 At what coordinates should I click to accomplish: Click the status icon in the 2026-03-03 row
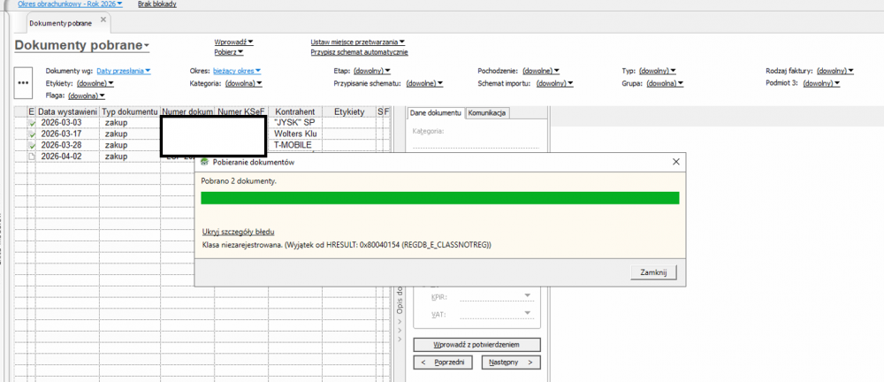click(32, 123)
